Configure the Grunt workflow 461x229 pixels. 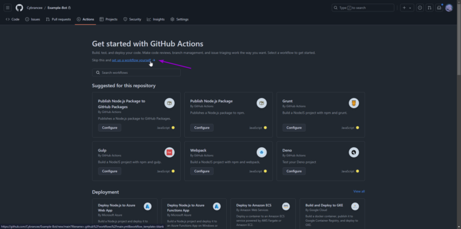tap(294, 128)
